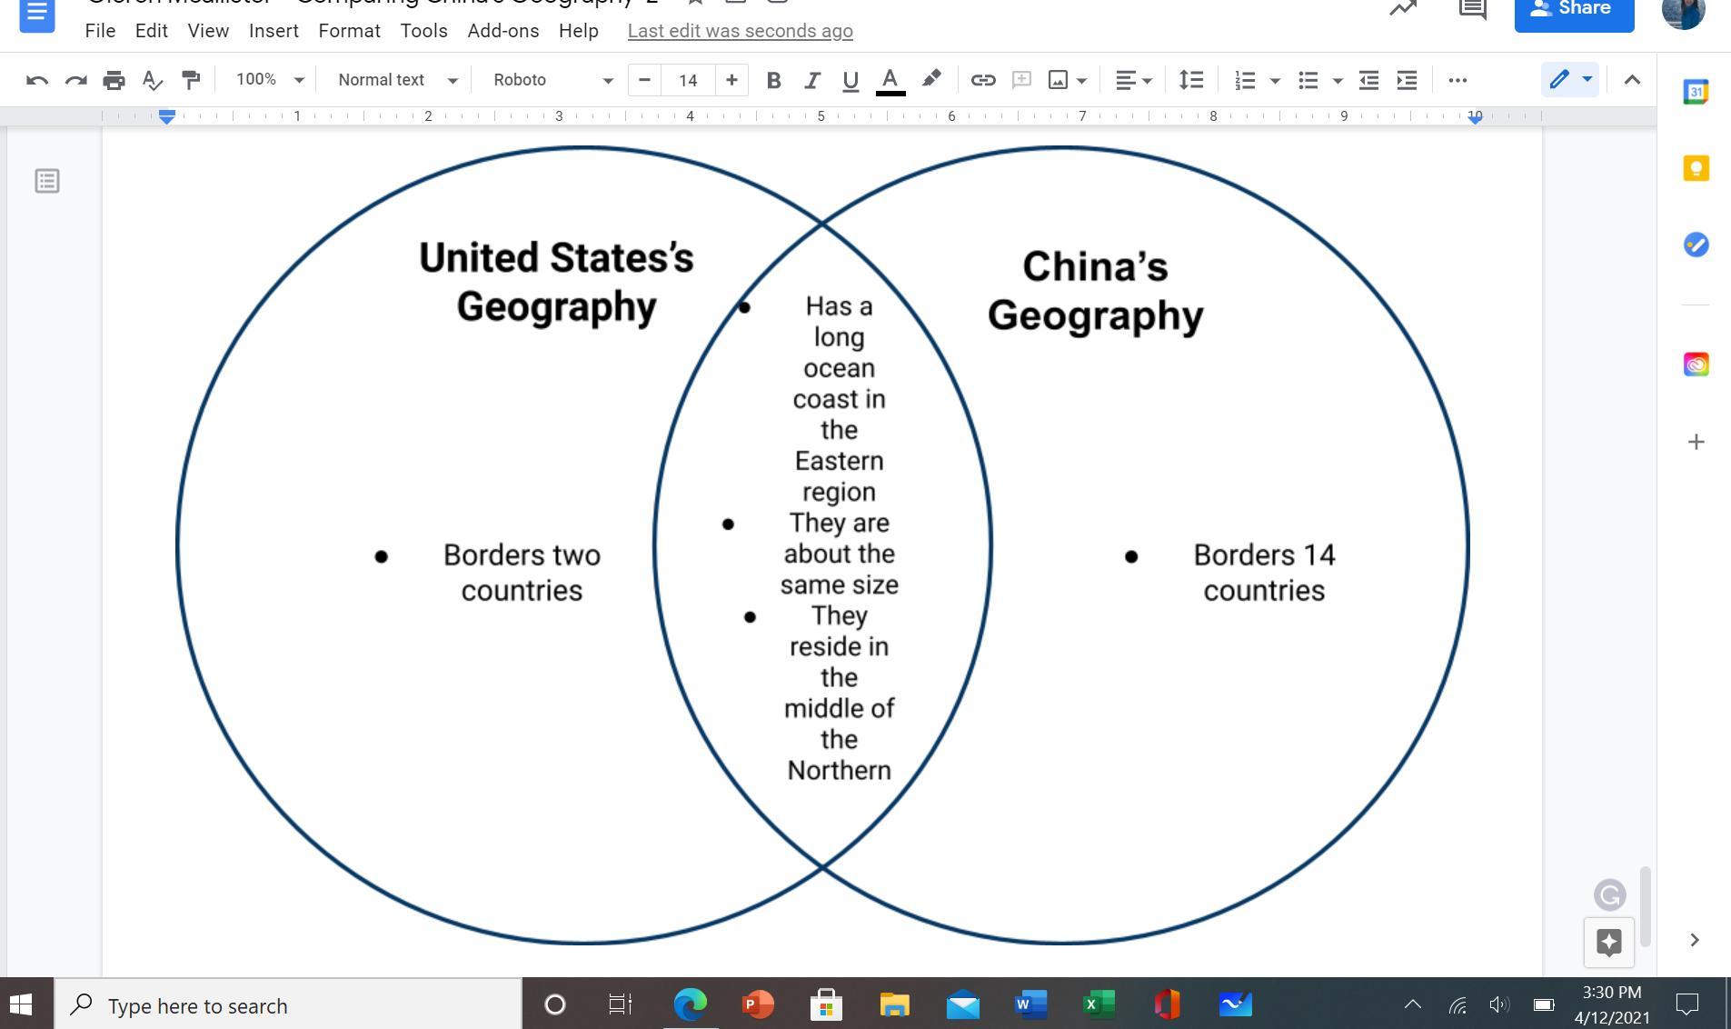Open Excel from the taskbar
1731x1029 pixels.
(x=1099, y=1004)
